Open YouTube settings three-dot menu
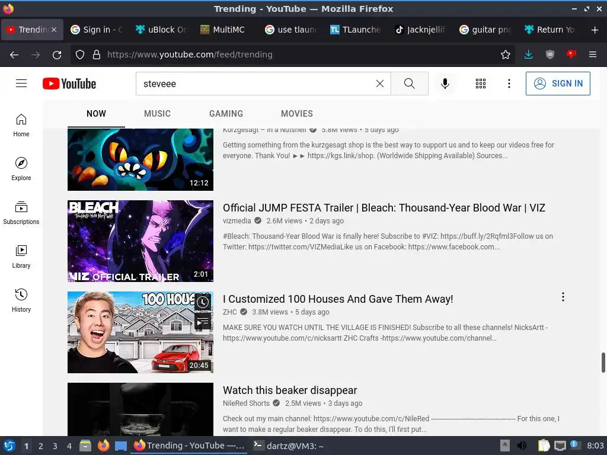 (509, 84)
